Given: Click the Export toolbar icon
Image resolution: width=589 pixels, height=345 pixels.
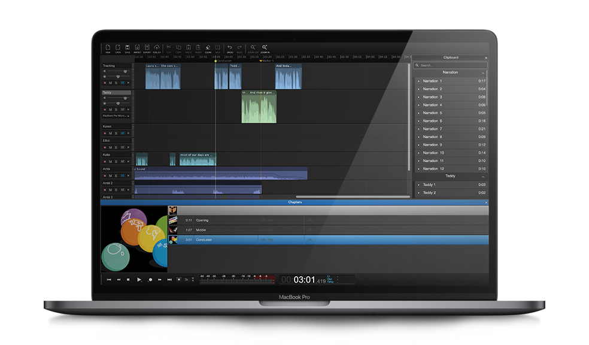Looking at the screenshot, I should pyautogui.click(x=147, y=48).
